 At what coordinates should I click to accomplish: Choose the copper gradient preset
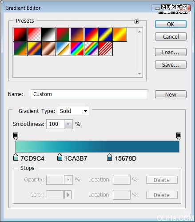coord(48,48)
